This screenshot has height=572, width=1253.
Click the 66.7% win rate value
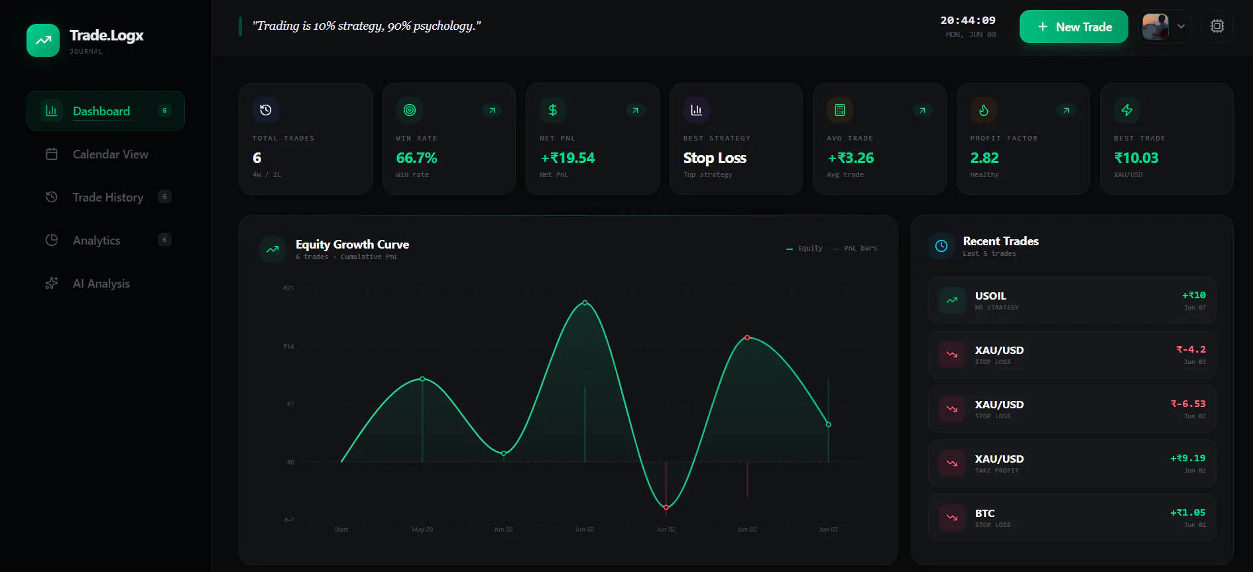(416, 158)
